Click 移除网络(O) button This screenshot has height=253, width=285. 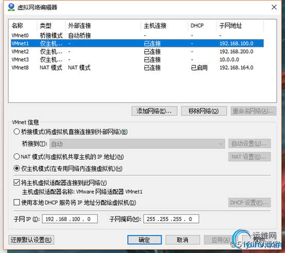[x=204, y=111]
